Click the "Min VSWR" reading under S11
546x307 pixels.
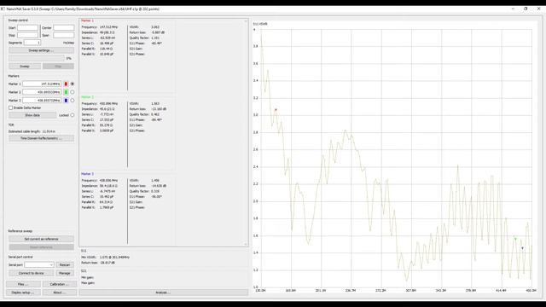106,258
